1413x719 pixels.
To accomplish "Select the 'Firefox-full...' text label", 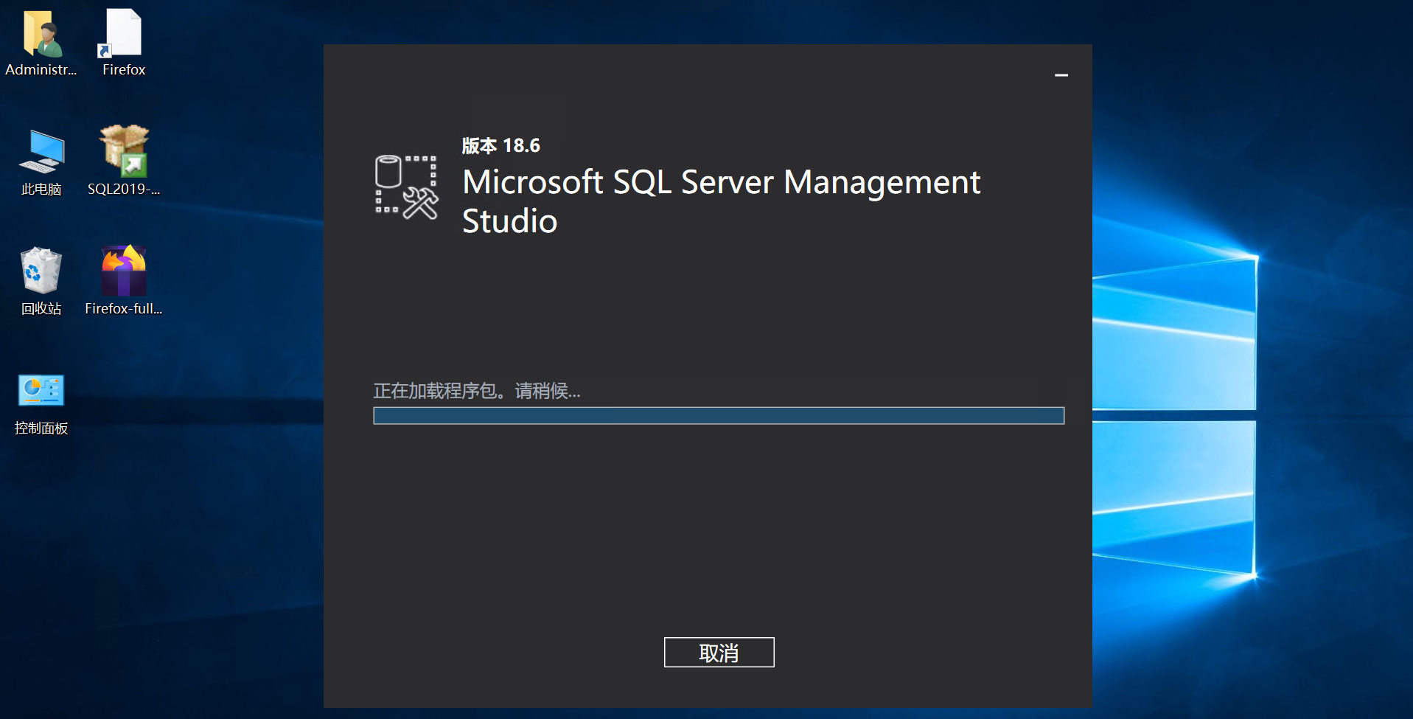I will pyautogui.click(x=124, y=309).
